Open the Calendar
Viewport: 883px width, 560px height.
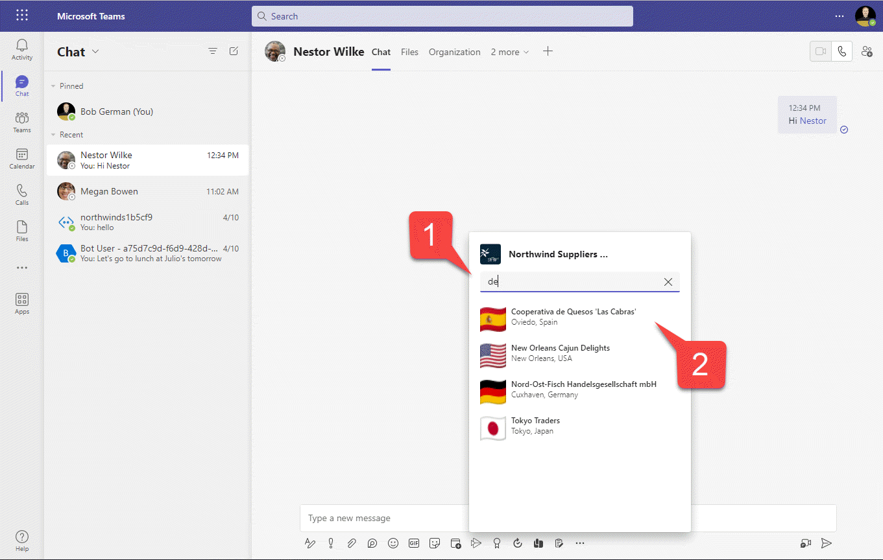pos(22,159)
